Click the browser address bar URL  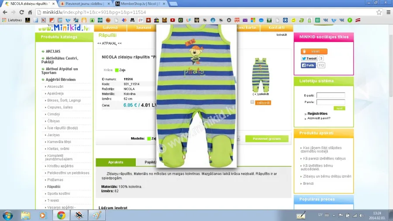pyautogui.click(x=94, y=12)
